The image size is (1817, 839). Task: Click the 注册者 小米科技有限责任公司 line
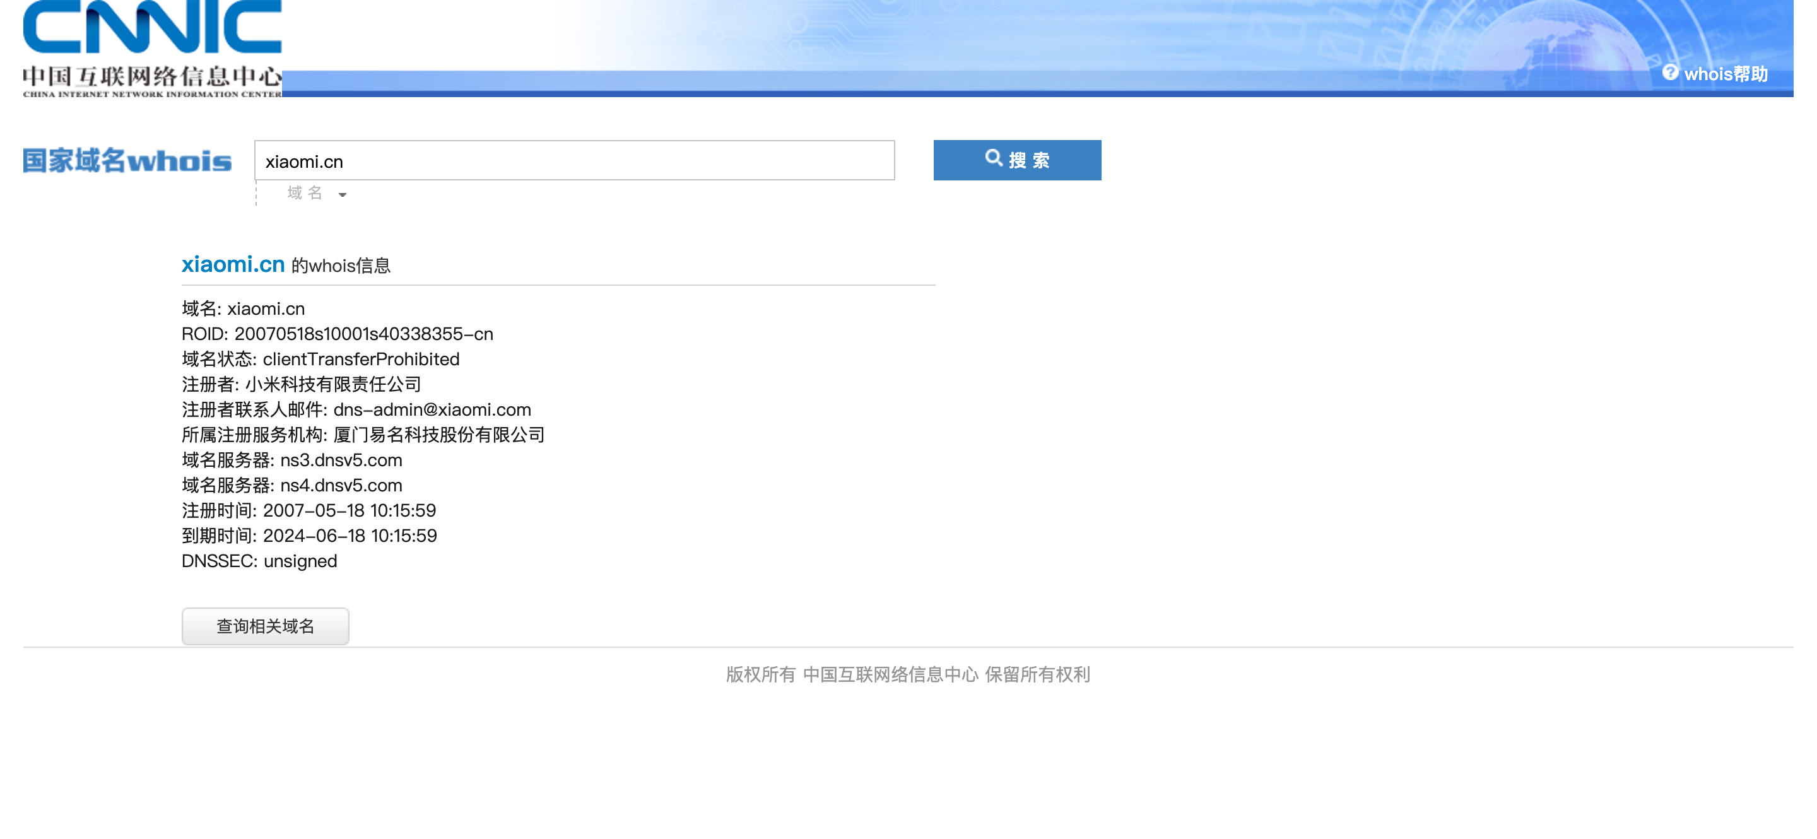tap(301, 384)
